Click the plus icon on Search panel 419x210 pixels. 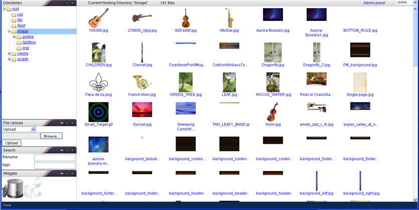pos(67,150)
